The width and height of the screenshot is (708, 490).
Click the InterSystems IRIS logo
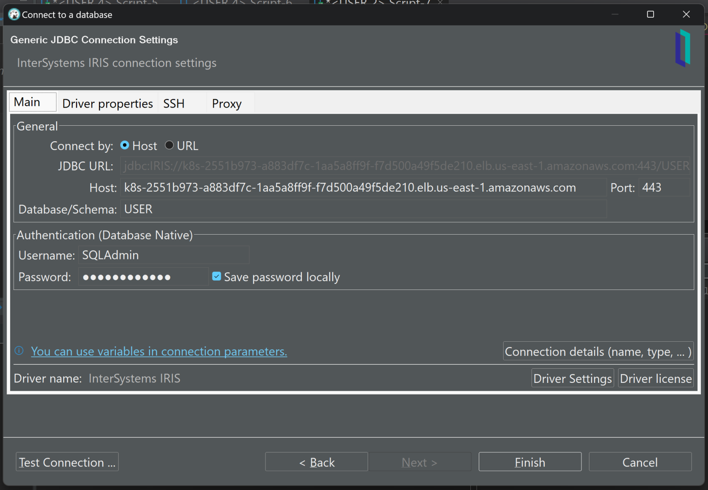(x=683, y=48)
